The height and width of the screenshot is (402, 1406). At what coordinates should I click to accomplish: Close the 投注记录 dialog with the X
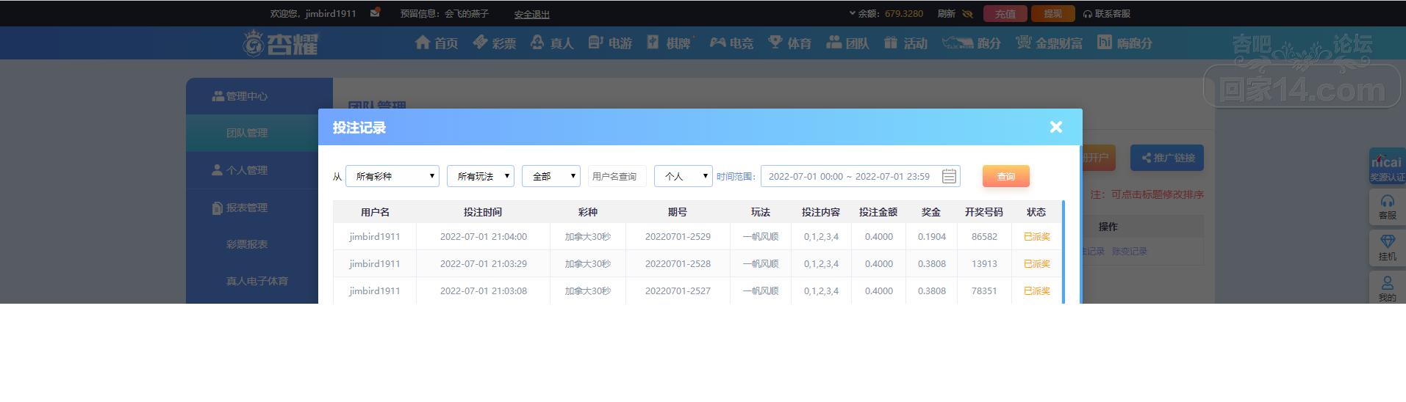pos(1056,128)
